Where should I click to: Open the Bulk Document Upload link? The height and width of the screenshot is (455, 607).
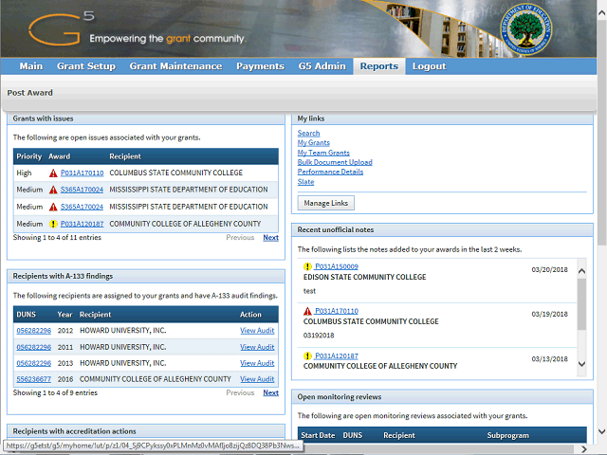click(335, 162)
